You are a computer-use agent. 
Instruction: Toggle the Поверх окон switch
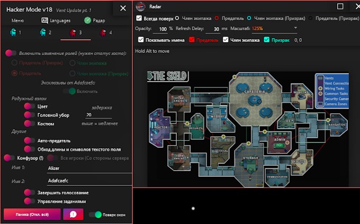pyautogui.click(x=95, y=214)
